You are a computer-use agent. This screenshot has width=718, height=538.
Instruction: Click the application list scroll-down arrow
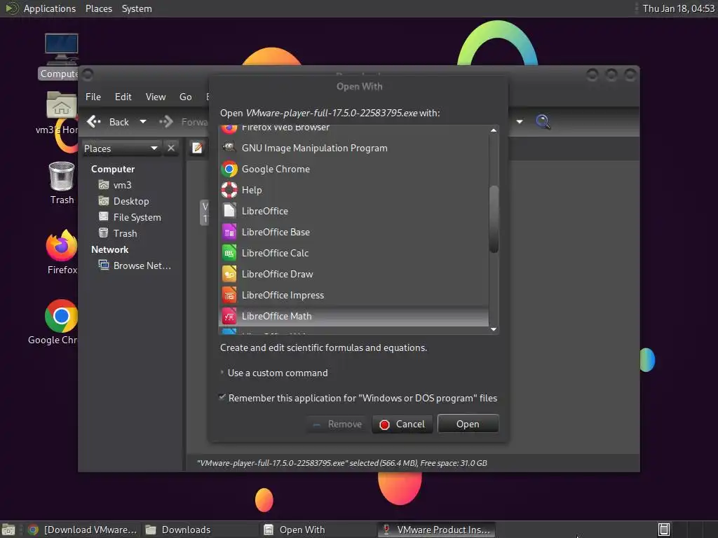tap(493, 329)
